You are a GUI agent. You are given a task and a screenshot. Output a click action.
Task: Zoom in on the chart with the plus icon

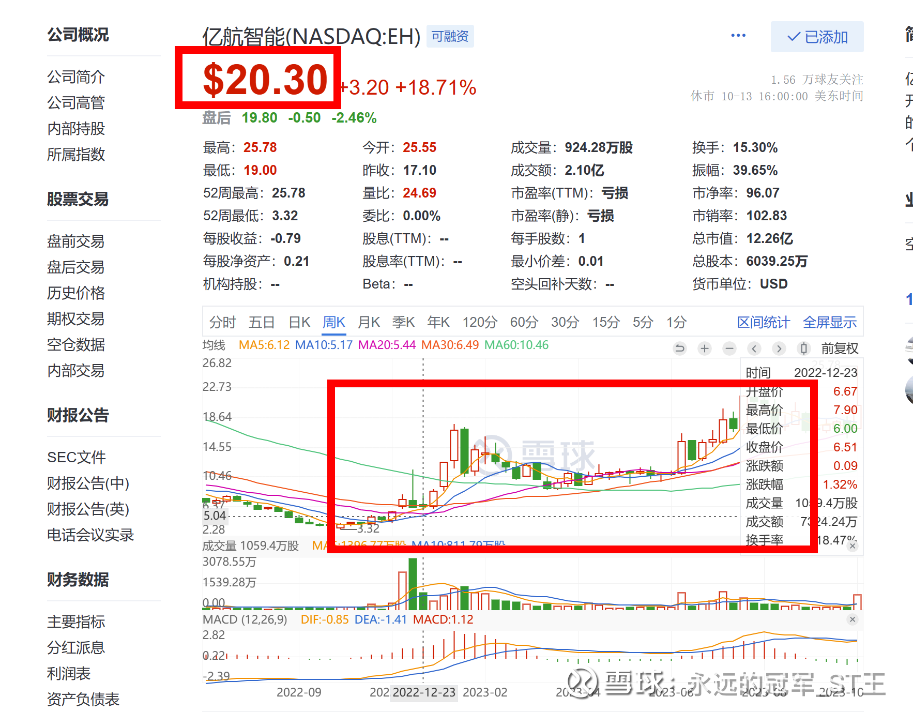point(704,349)
